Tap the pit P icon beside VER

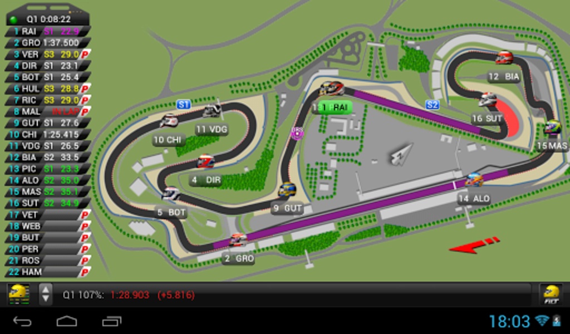pyautogui.click(x=85, y=55)
